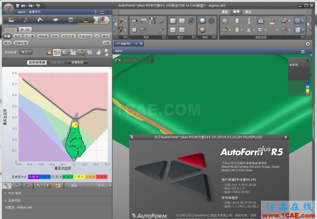Click the 回弹补偿 category pill button
Viewport: 317px width, 219px height.
tap(21, 43)
